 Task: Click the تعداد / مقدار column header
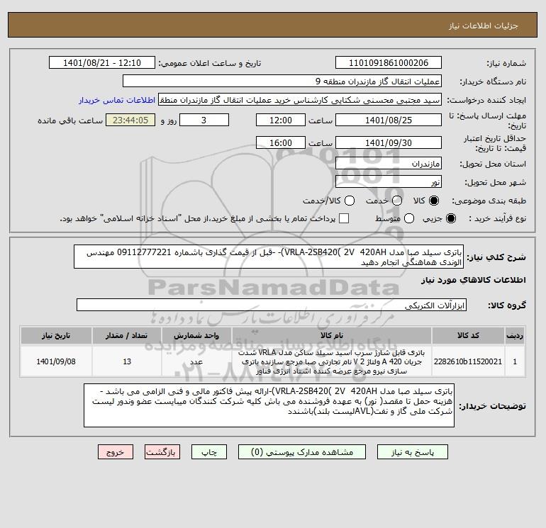pos(127,335)
